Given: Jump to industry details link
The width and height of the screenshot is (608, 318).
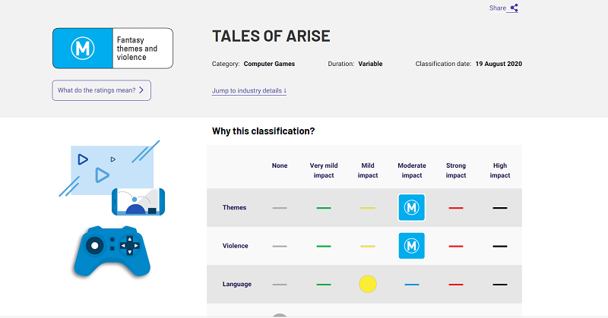Looking at the screenshot, I should coord(249,90).
